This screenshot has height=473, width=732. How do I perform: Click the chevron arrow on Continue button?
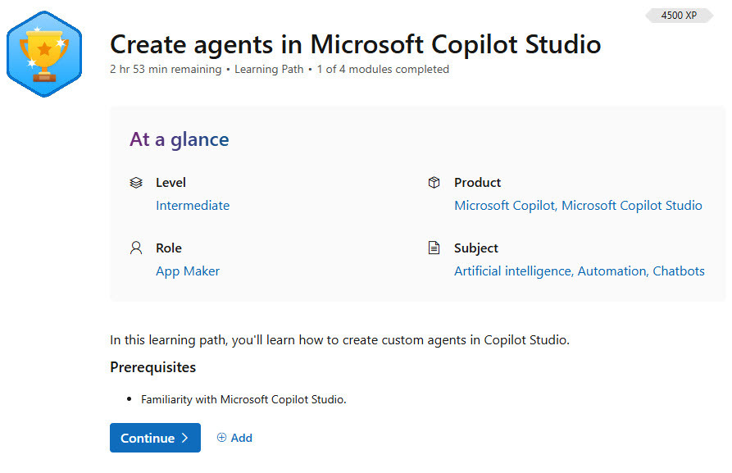(185, 438)
